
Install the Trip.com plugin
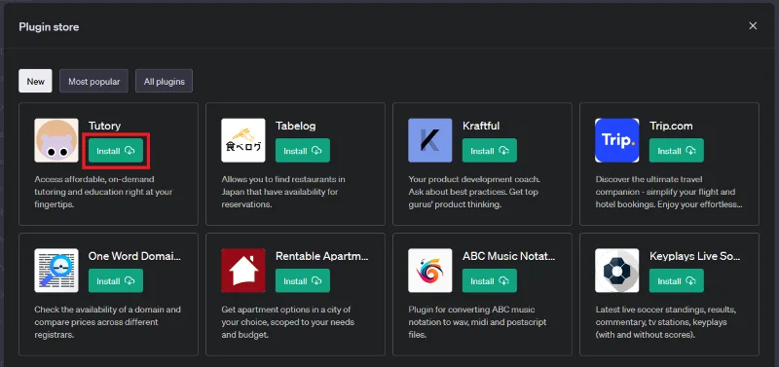click(676, 151)
